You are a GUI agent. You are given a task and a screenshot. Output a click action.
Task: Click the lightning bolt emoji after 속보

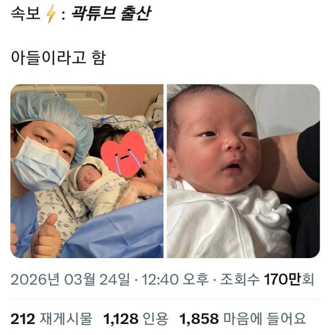click(x=51, y=14)
